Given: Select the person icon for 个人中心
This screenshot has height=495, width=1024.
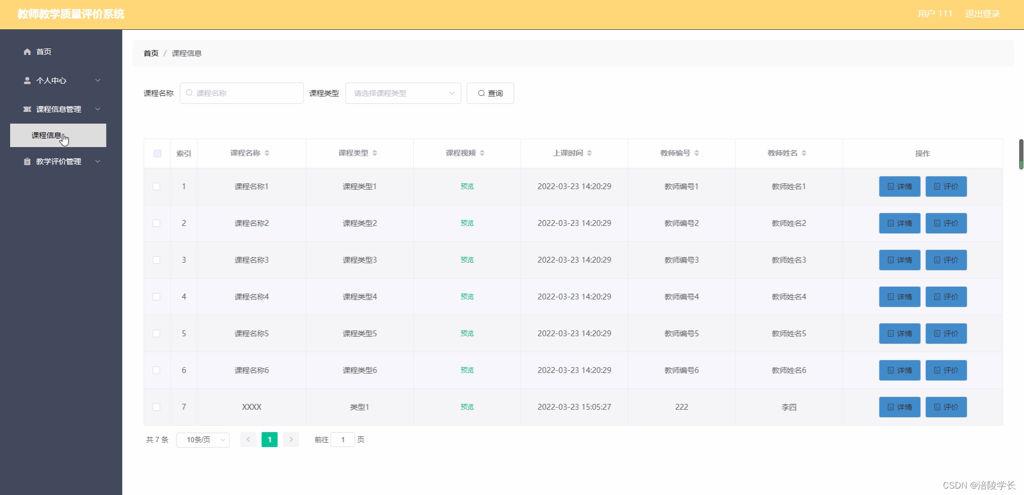Looking at the screenshot, I should click(27, 80).
